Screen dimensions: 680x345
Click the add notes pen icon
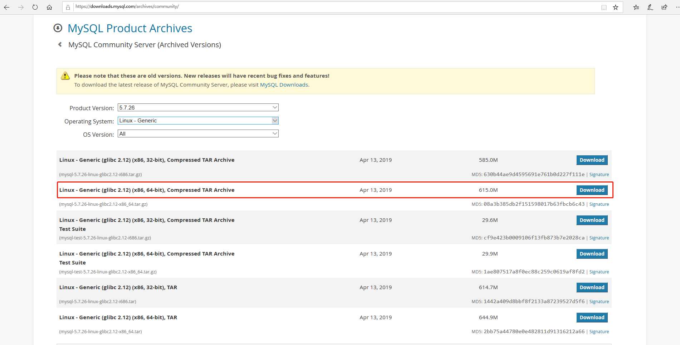click(650, 7)
